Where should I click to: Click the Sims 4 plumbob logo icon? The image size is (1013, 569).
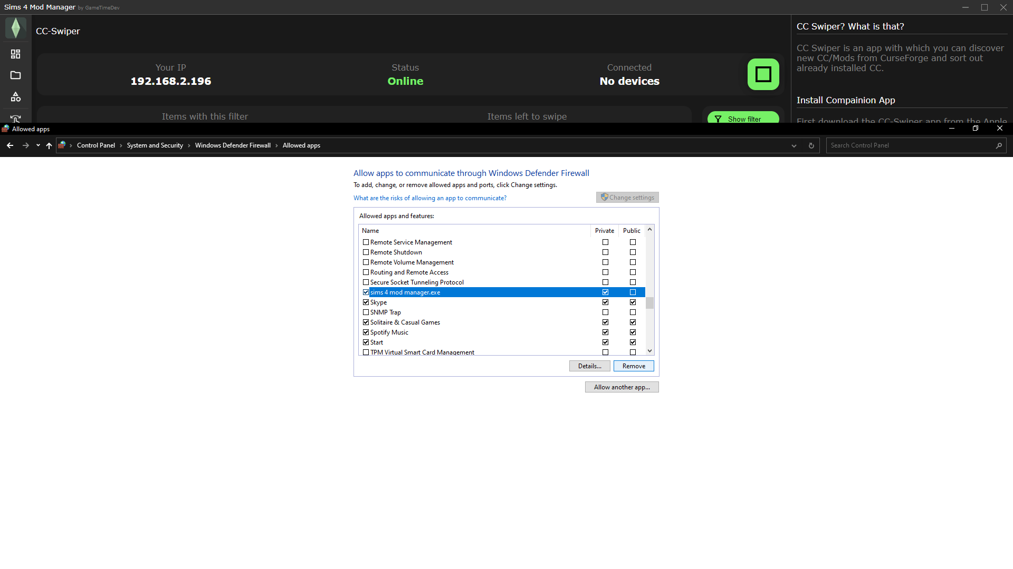[x=16, y=28]
